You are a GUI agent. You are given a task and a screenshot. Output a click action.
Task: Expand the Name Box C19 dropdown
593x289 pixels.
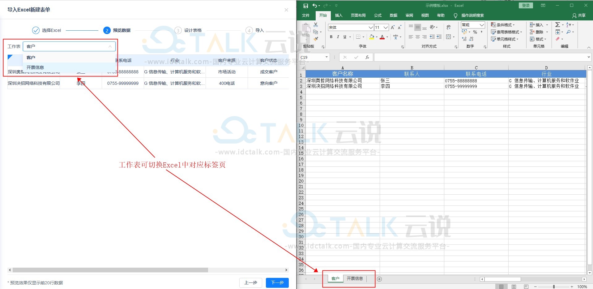pos(326,57)
